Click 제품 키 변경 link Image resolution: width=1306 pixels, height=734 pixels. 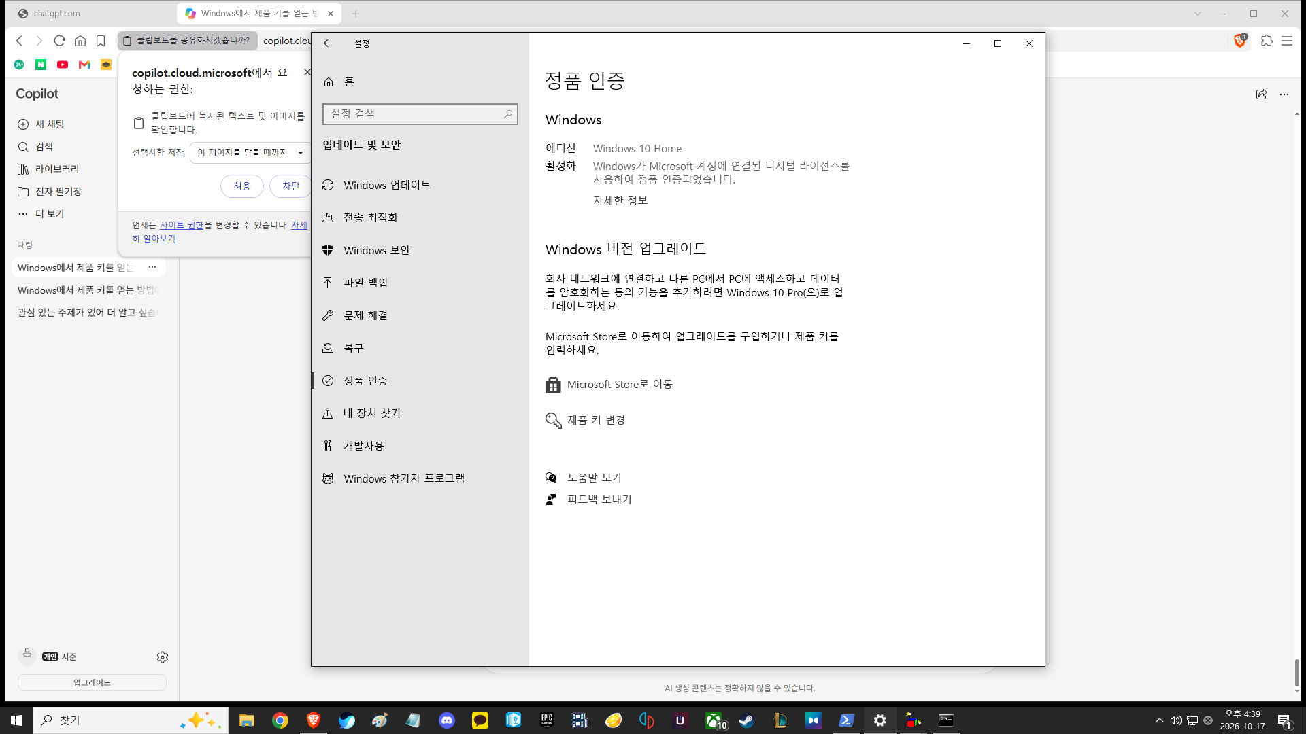596,420
